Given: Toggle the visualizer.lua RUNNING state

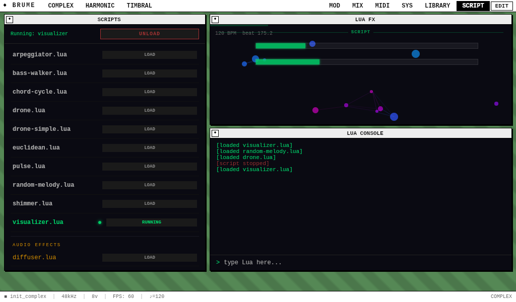Looking at the screenshot, I should coord(151,222).
